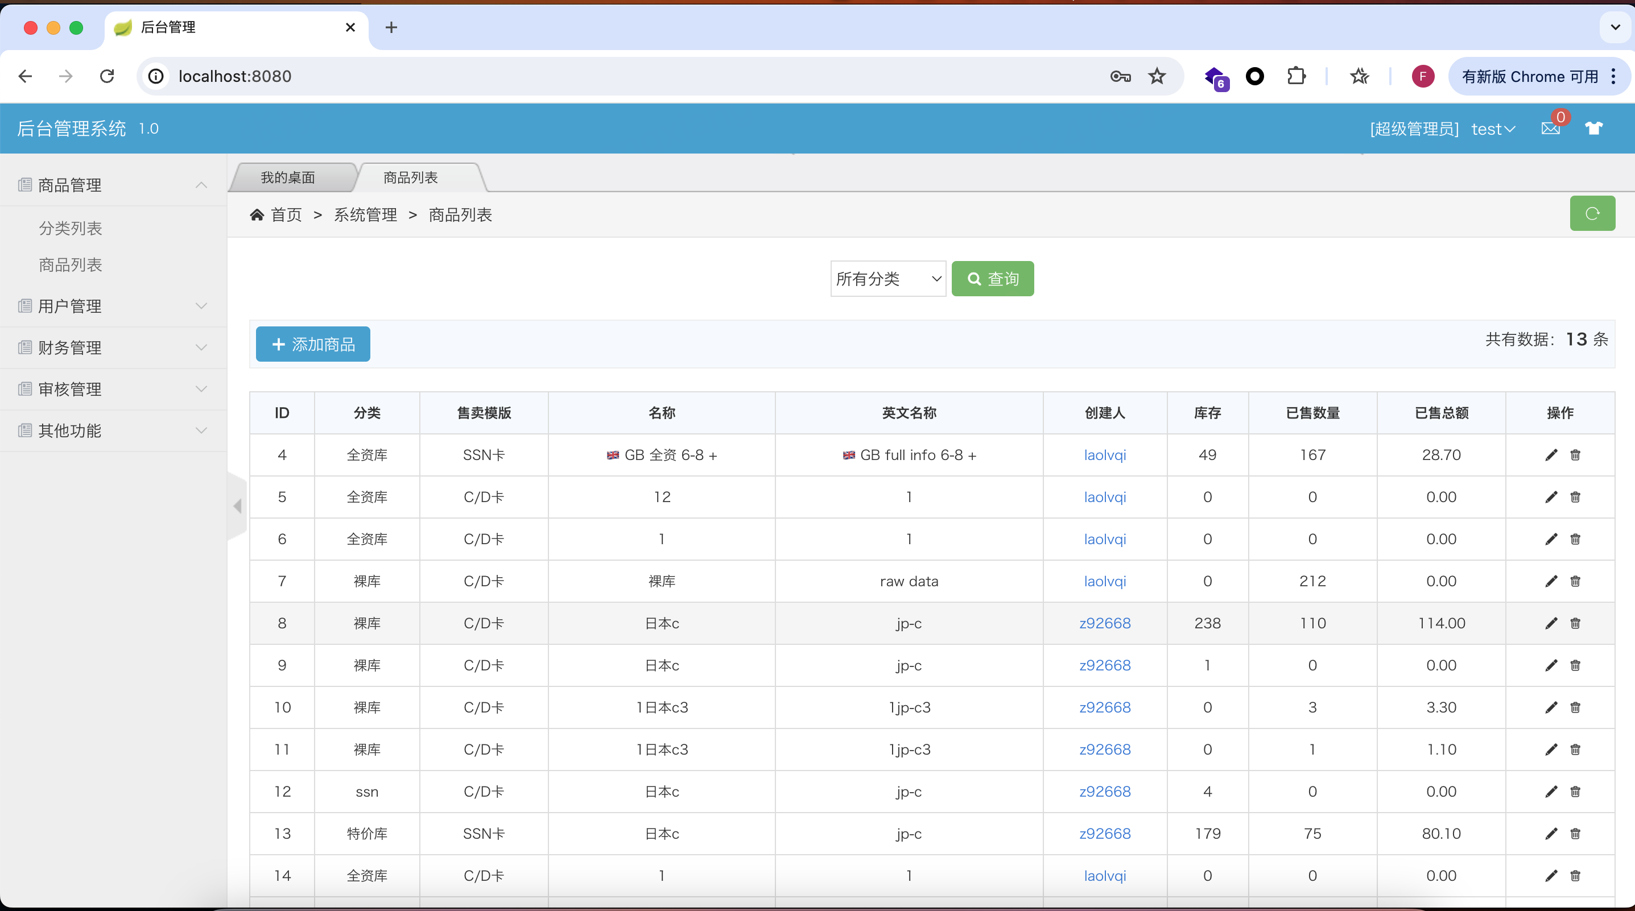
Task: Open Chrome extensions puzzle icon
Action: click(x=1296, y=77)
